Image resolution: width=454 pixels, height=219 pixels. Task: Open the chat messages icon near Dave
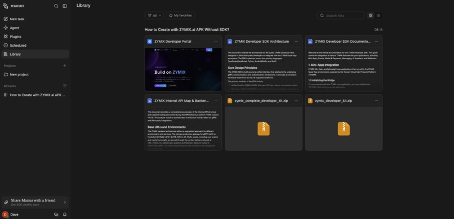coord(56,214)
